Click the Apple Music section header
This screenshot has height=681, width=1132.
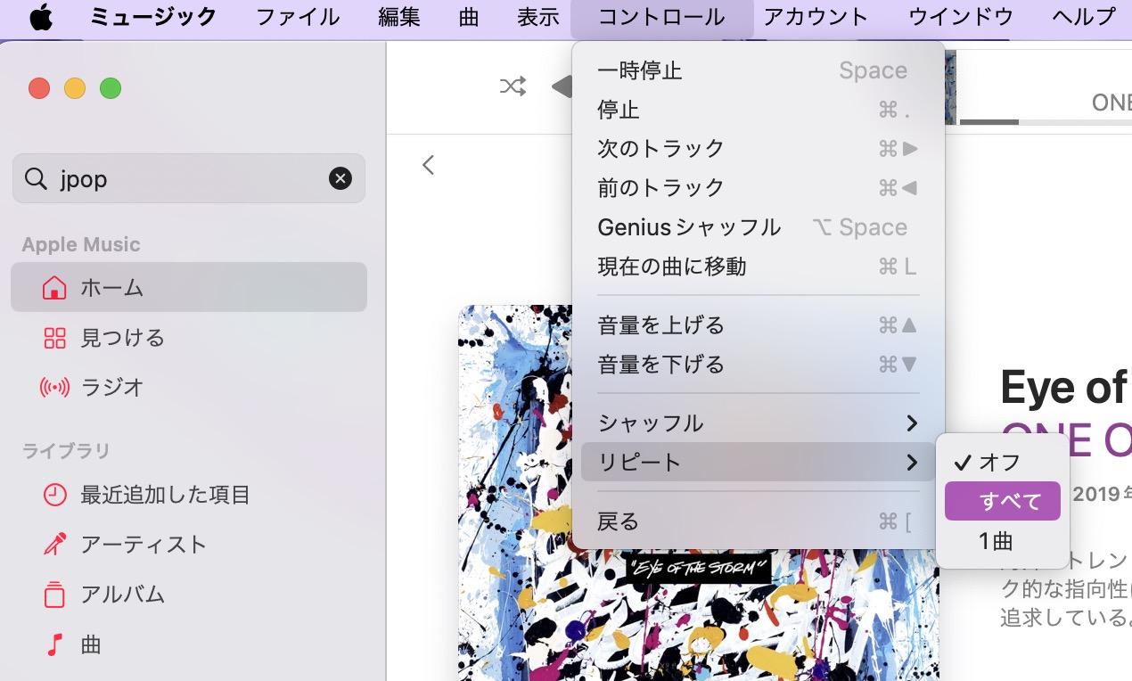point(81,244)
